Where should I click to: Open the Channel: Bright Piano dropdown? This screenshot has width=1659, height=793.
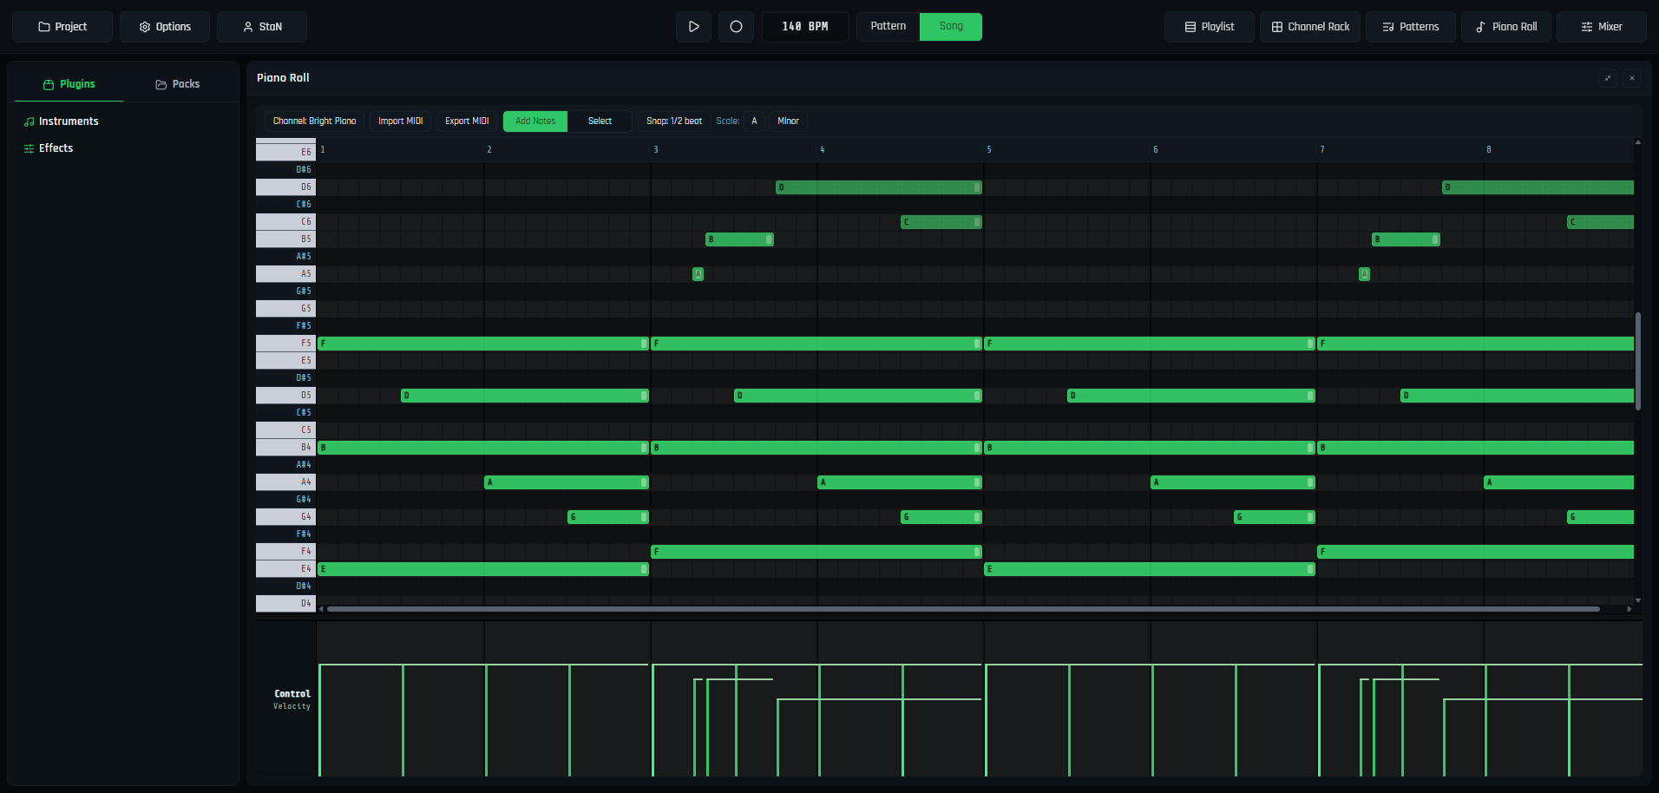tap(314, 121)
